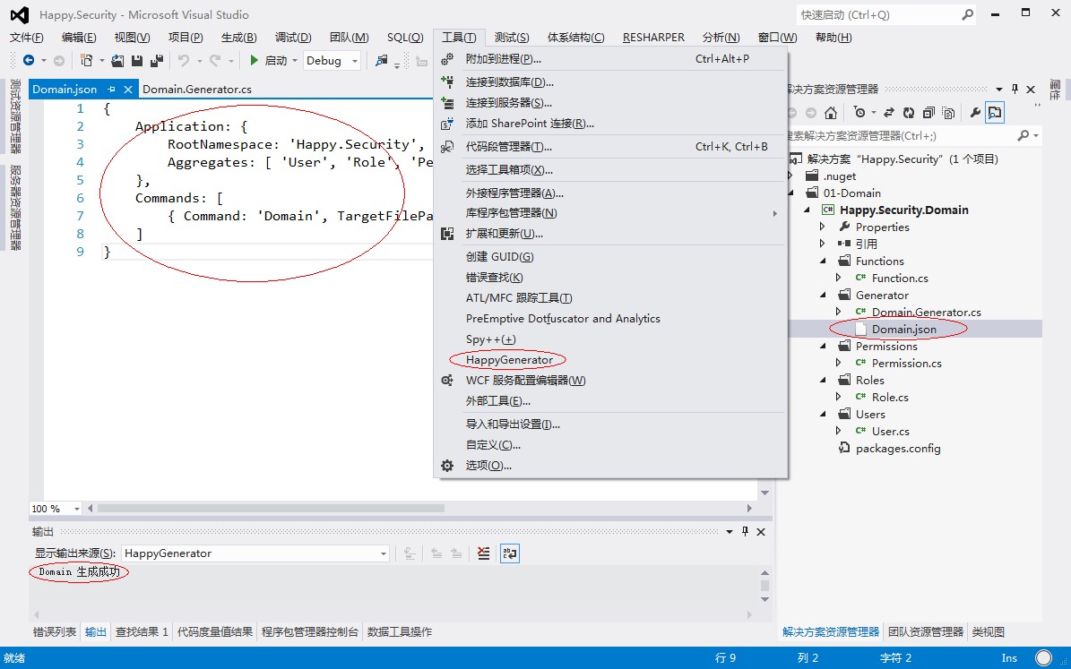Click Solution Explorer search field
Viewport: 1071px width, 669px height.
click(x=898, y=135)
